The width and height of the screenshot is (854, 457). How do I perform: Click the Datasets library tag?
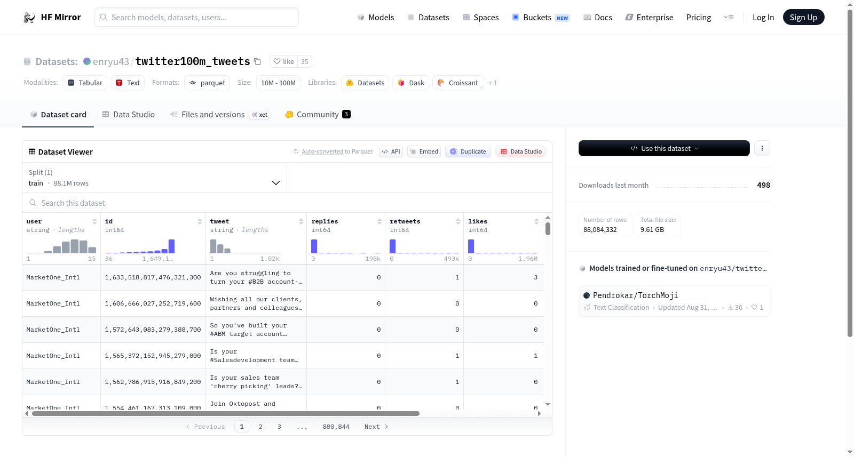tap(365, 83)
